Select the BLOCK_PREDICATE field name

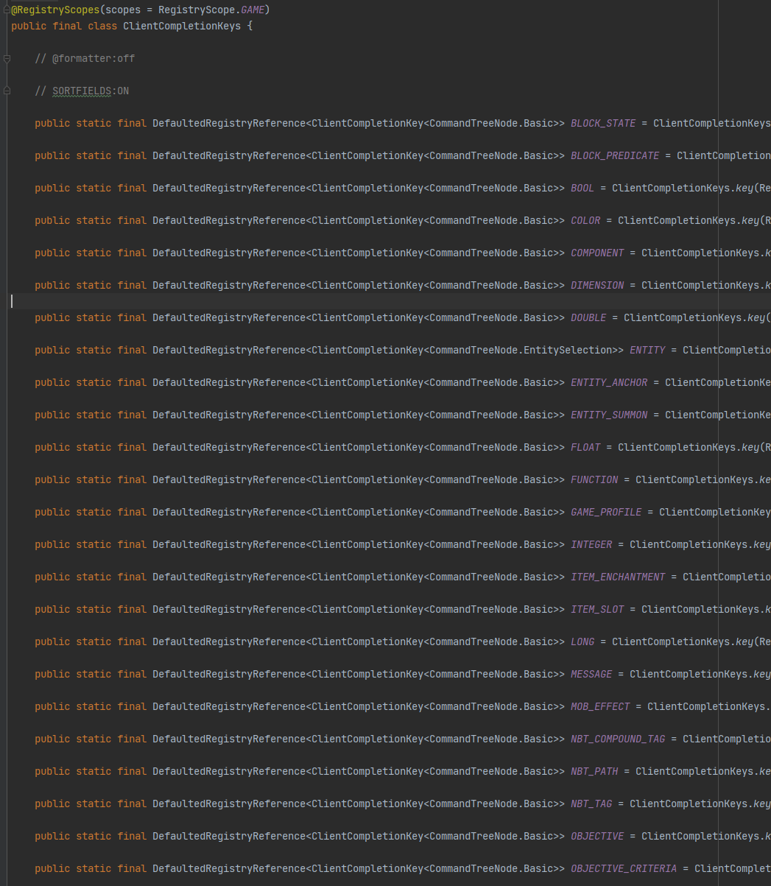click(x=614, y=155)
